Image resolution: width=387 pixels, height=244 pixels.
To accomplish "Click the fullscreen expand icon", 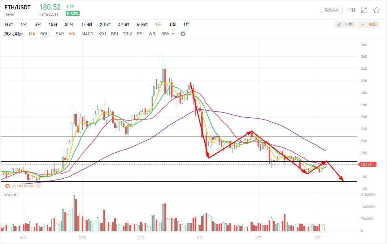I will coord(364,10).
